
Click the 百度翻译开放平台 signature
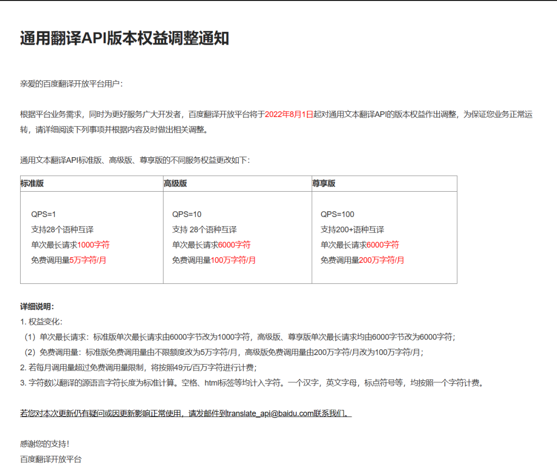click(51, 459)
